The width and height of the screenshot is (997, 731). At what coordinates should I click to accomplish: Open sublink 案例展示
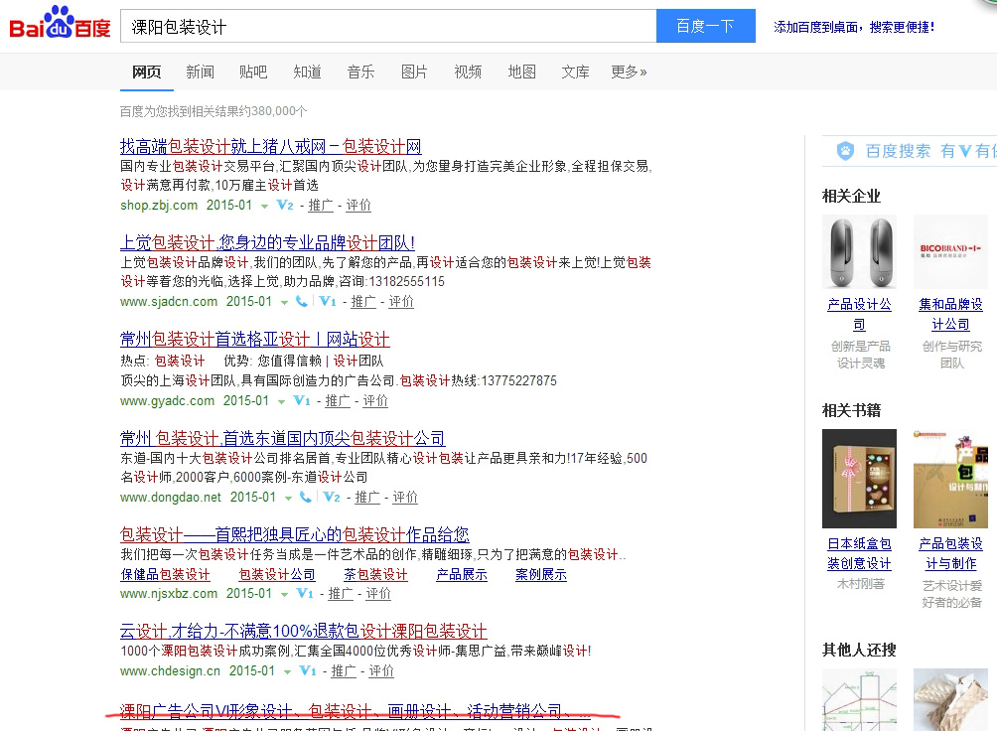[541, 574]
